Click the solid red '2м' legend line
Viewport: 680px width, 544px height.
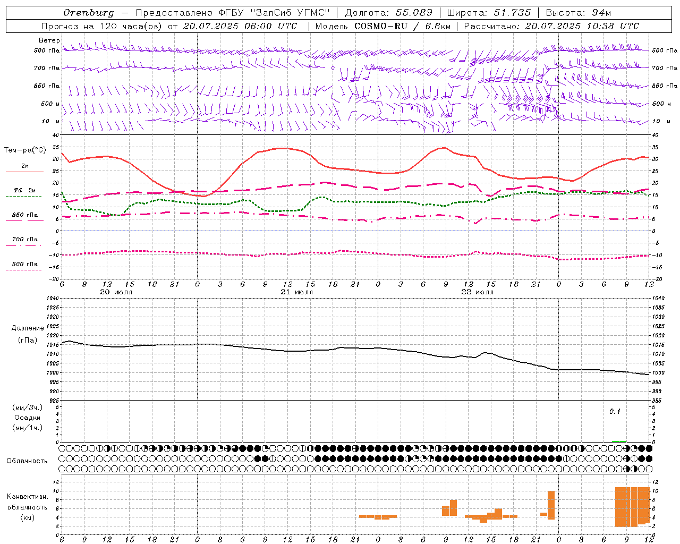24,172
